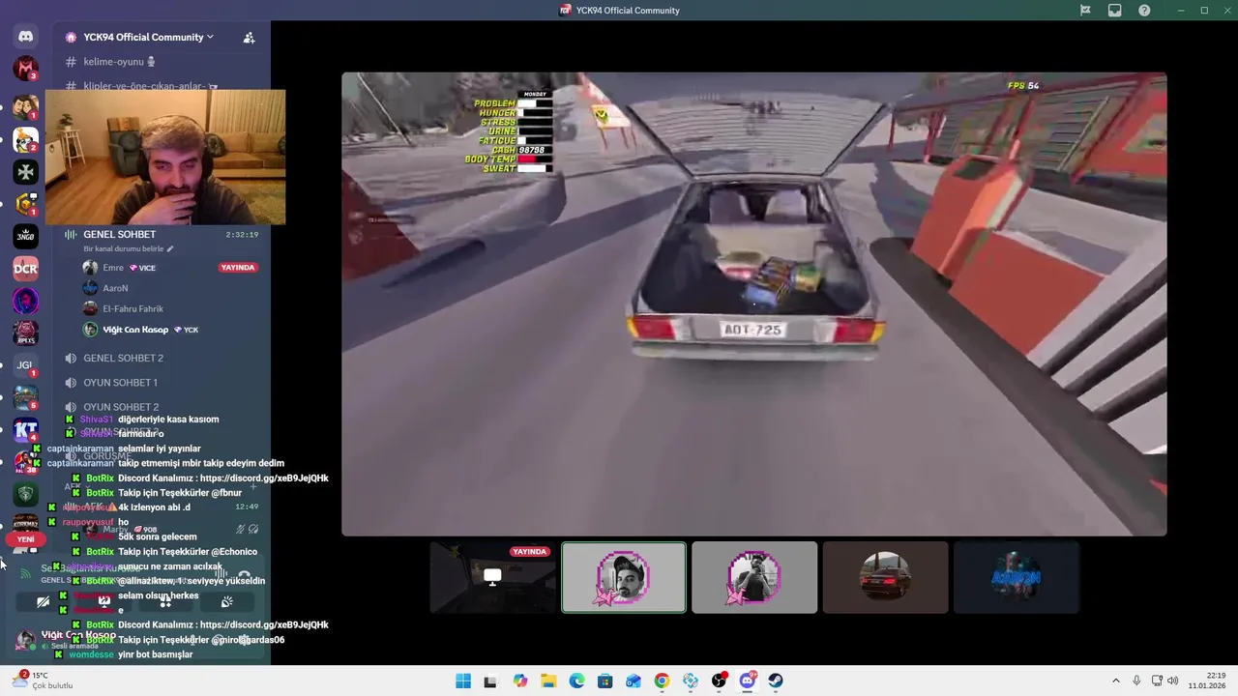Open soundboard button in voice panel
This screenshot has height=696, width=1238.
[226, 601]
